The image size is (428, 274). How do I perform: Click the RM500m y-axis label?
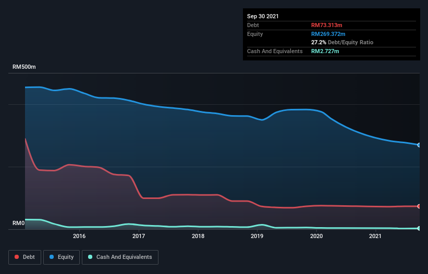24,67
